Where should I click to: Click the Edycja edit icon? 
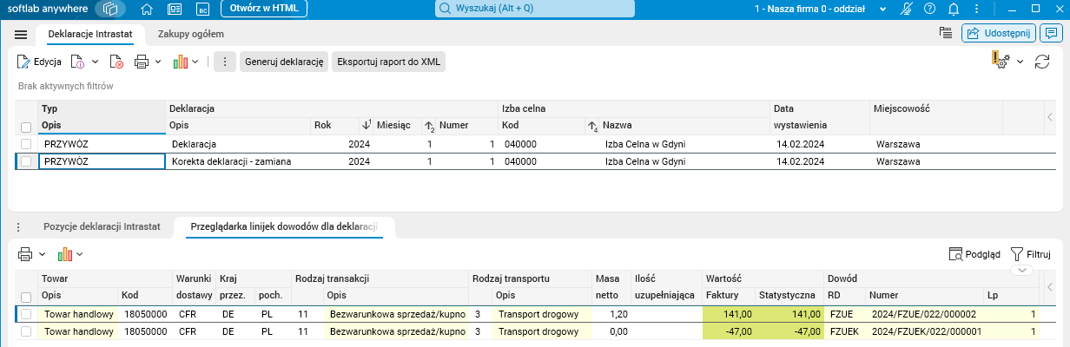(x=24, y=62)
